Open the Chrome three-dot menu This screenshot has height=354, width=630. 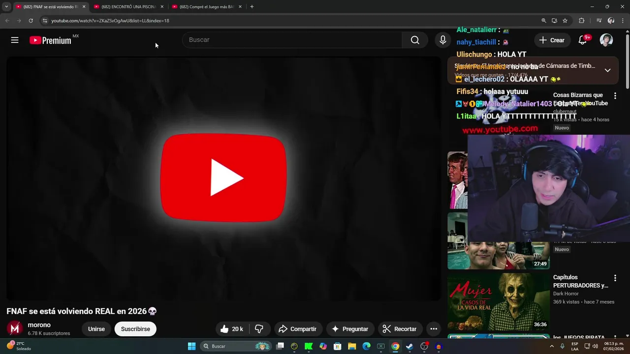click(x=623, y=21)
